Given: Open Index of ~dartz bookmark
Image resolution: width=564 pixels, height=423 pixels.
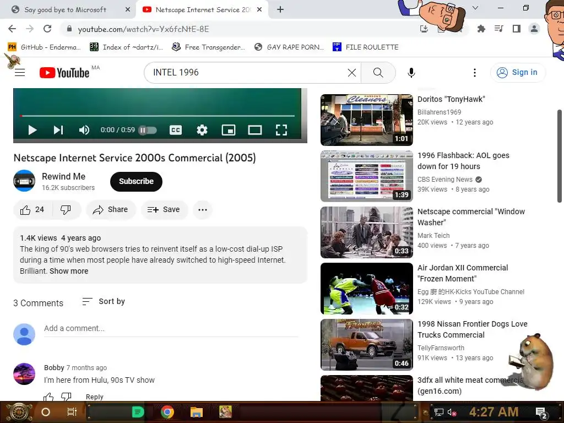Looking at the screenshot, I should click(x=126, y=47).
